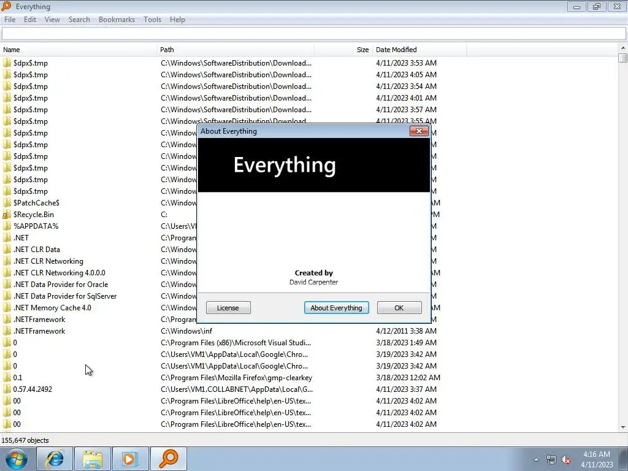The height and width of the screenshot is (471, 628).
Task: Open the Bookmarks menu
Action: click(117, 20)
